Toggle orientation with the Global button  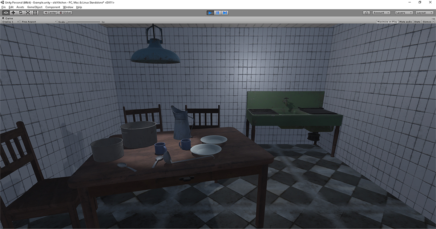pos(65,12)
